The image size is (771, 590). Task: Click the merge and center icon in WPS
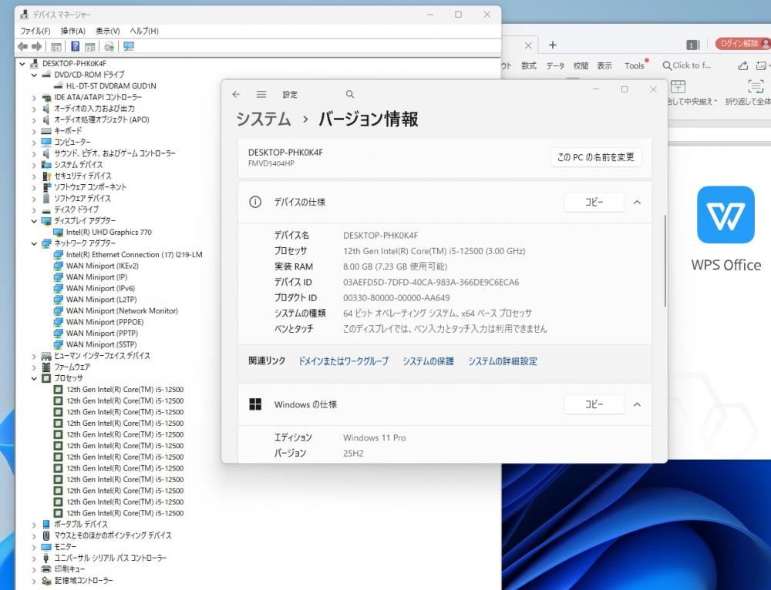pyautogui.click(x=678, y=86)
